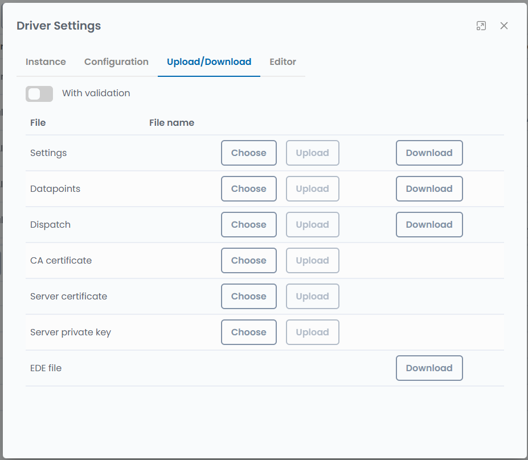
Task: Download the EDE file
Action: pyautogui.click(x=429, y=368)
